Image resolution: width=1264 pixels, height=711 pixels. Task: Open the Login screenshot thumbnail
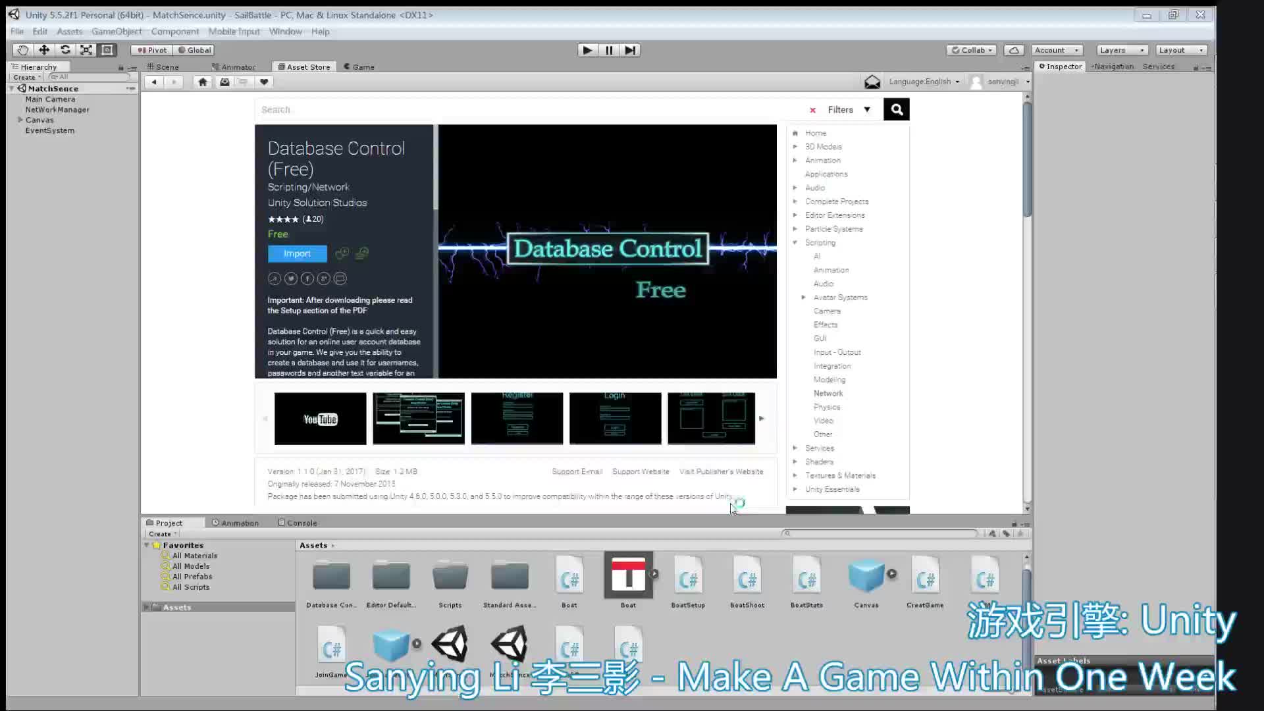point(615,419)
